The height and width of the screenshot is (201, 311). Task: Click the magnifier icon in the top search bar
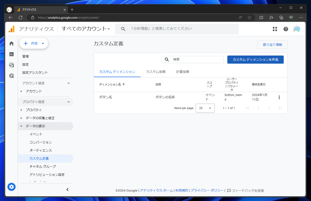(123, 29)
